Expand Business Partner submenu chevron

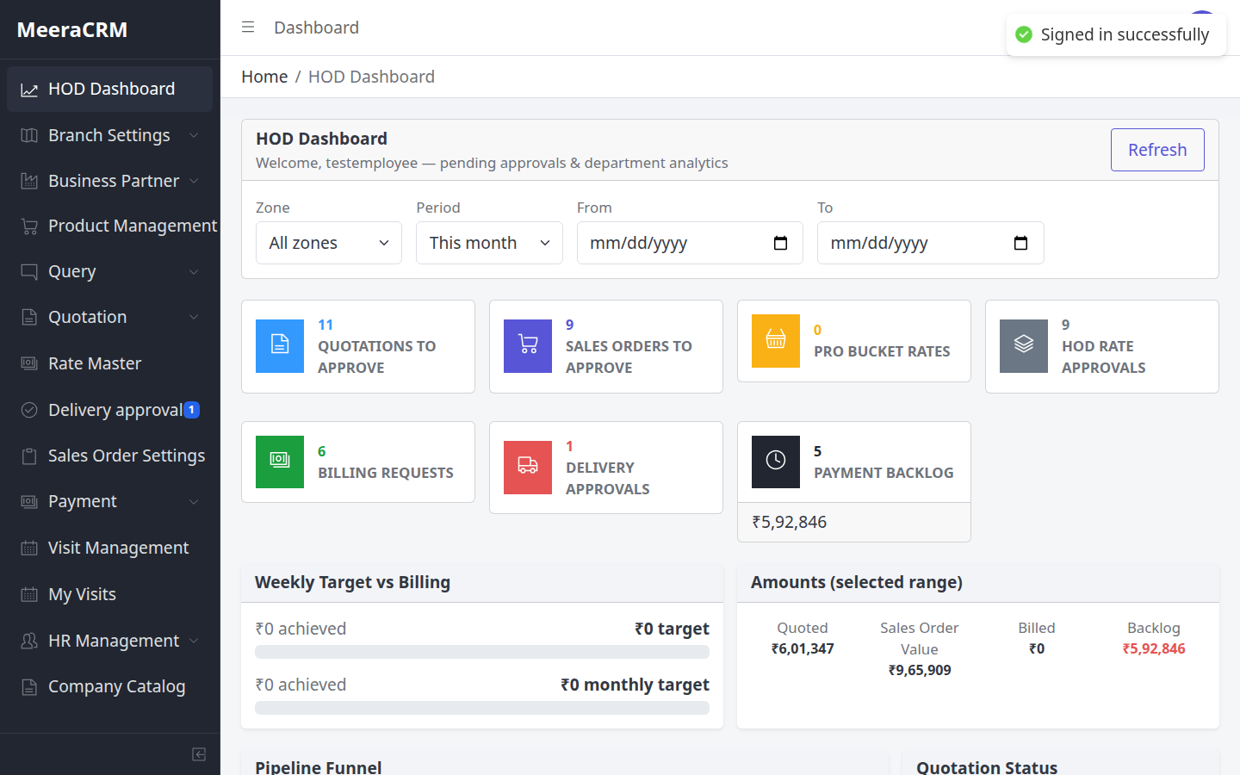[194, 181]
